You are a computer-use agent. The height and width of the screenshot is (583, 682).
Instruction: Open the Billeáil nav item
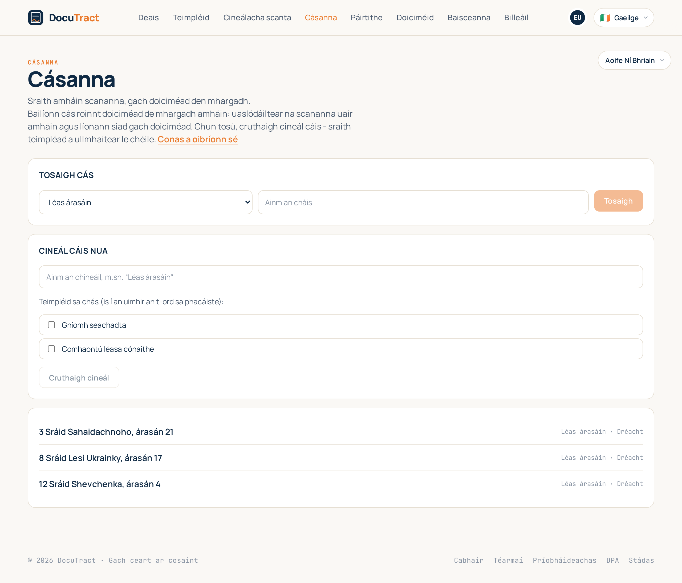click(516, 17)
